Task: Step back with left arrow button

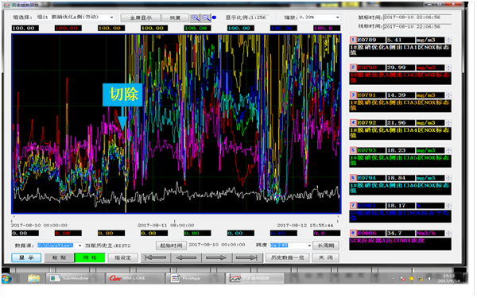Action: click(186, 258)
